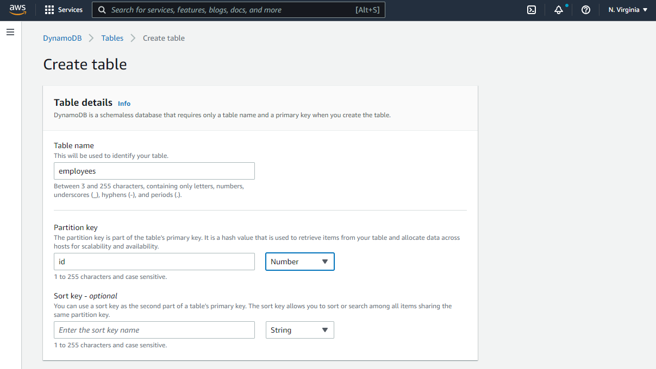Open the CloudShell terminal icon
Viewport: 656px width, 369px height.
[x=532, y=10]
